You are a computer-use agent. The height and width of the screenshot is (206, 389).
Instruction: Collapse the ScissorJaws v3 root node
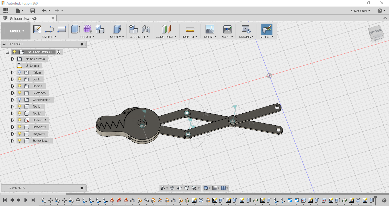pos(7,52)
